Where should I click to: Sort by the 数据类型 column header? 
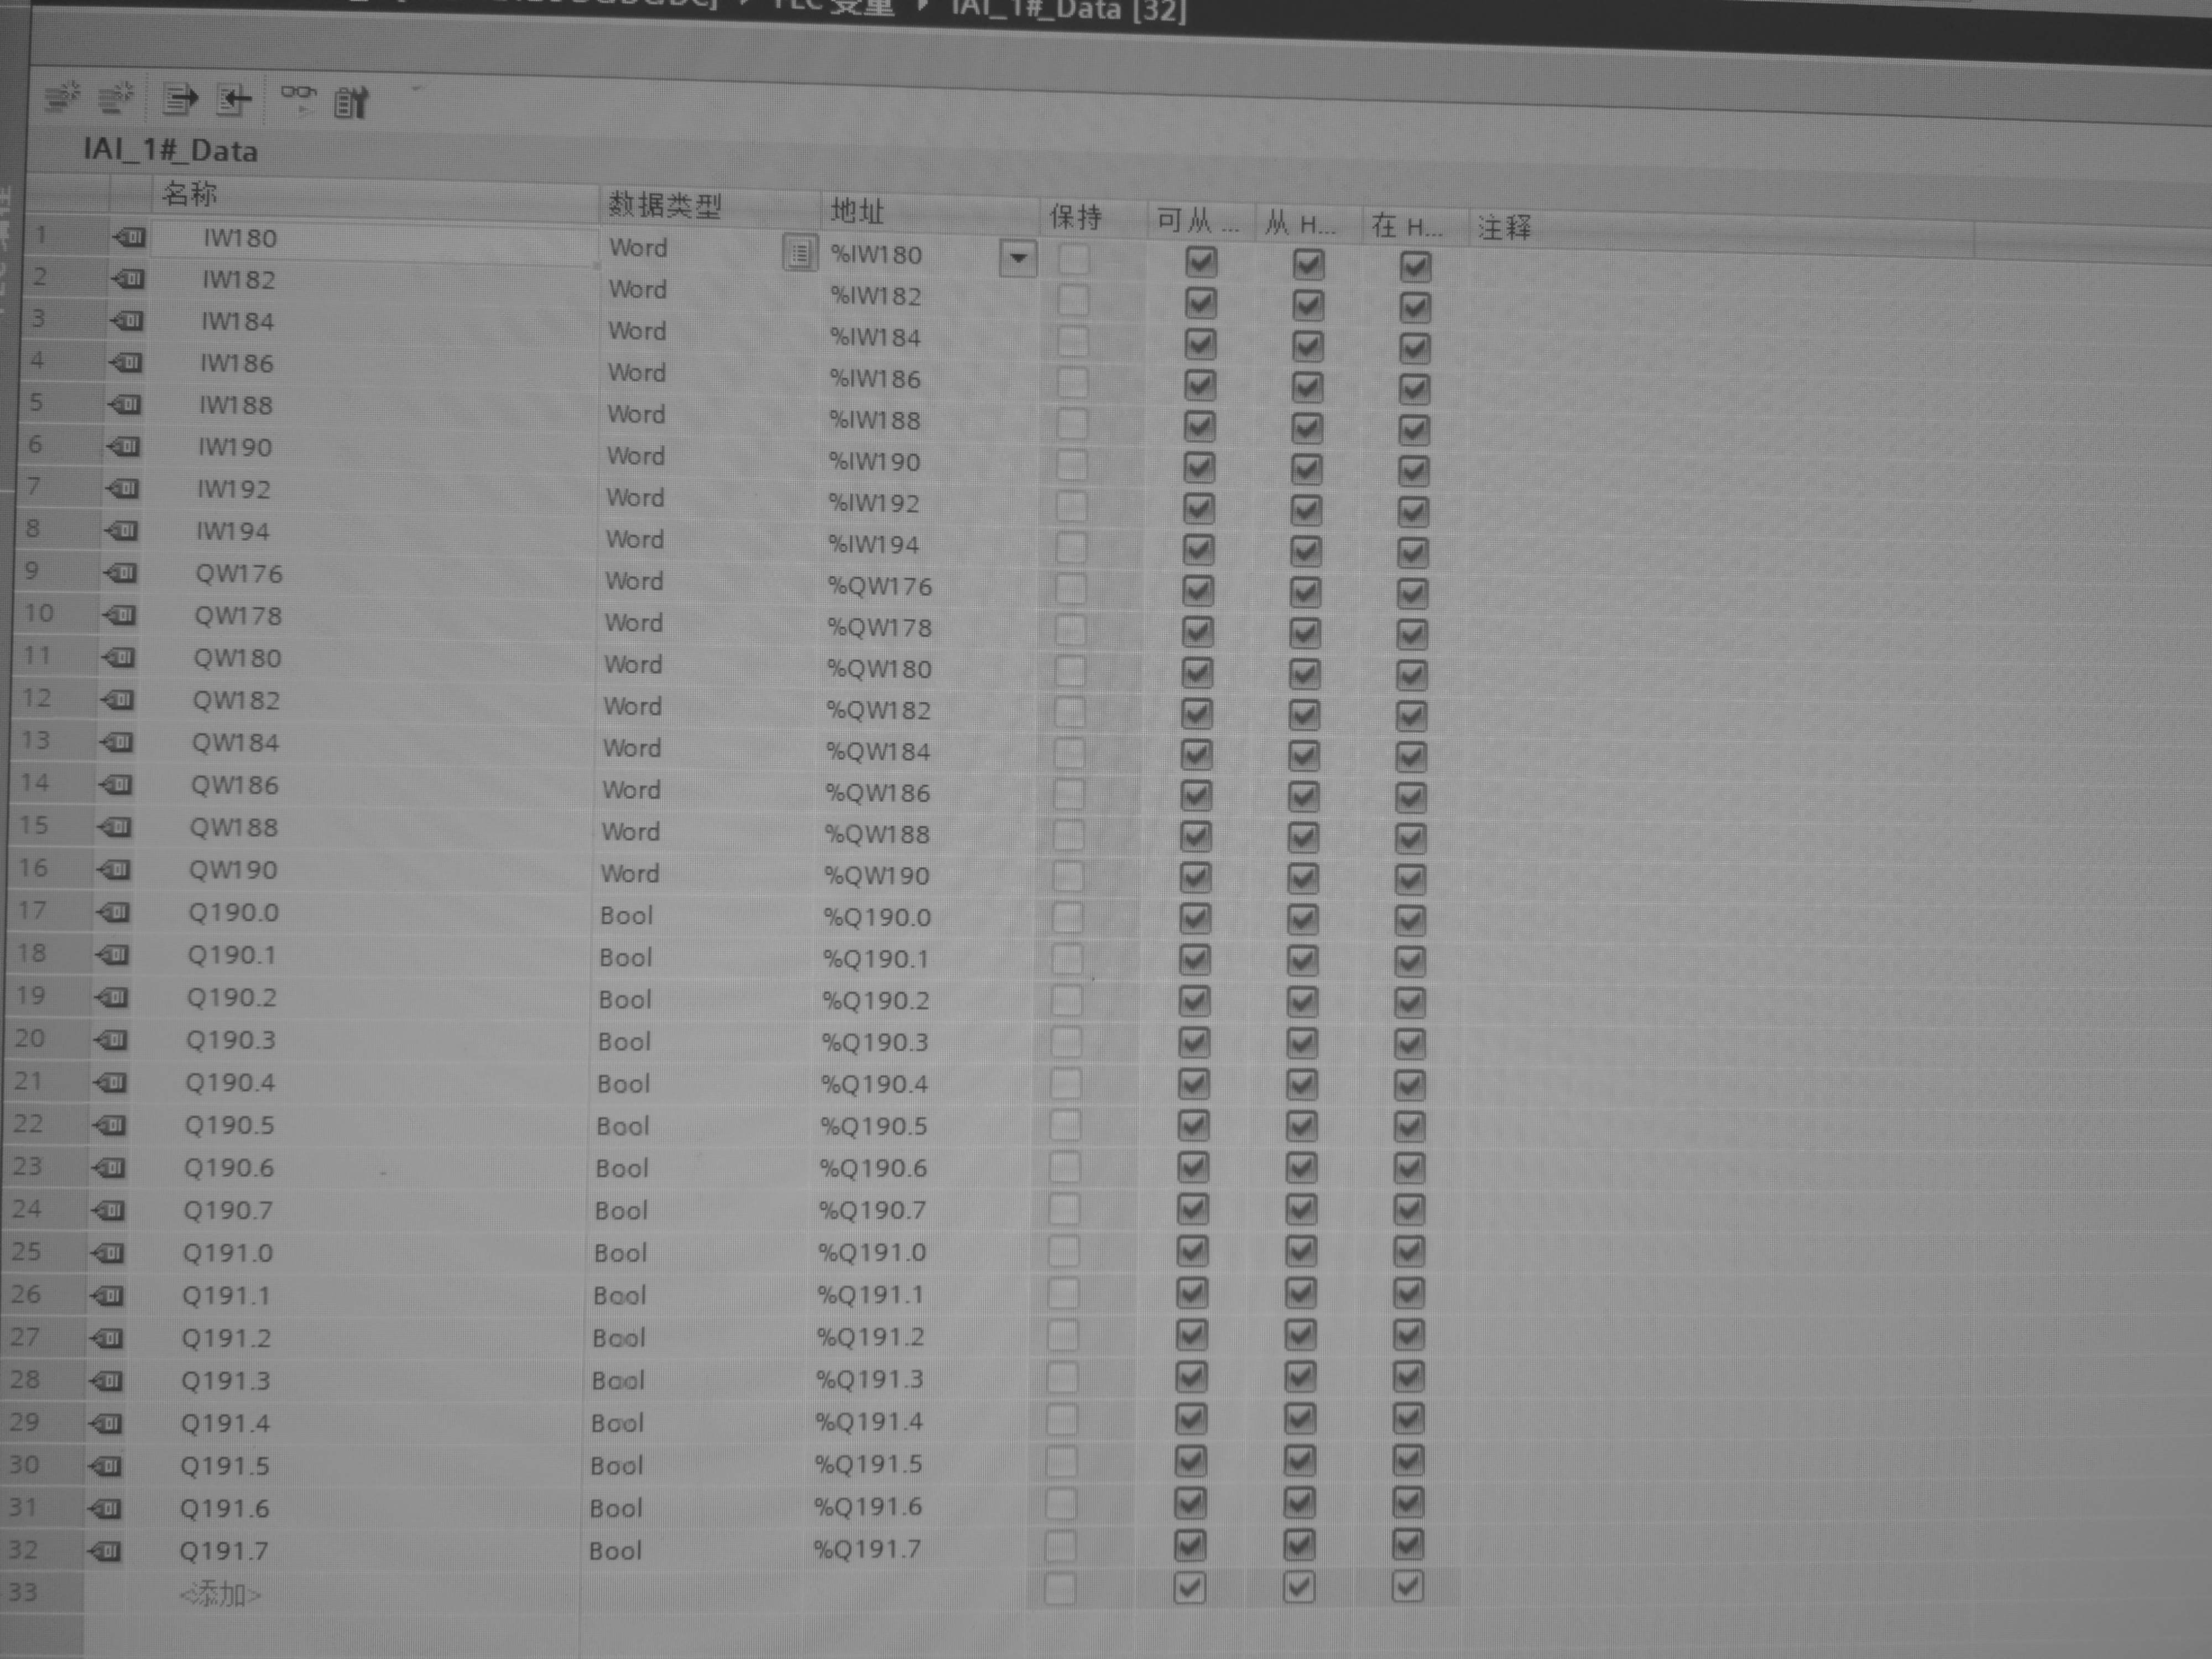[x=664, y=206]
